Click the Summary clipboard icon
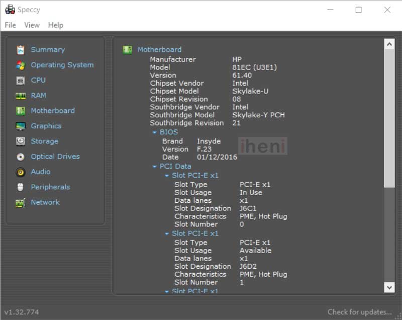402x320 pixels. point(21,50)
